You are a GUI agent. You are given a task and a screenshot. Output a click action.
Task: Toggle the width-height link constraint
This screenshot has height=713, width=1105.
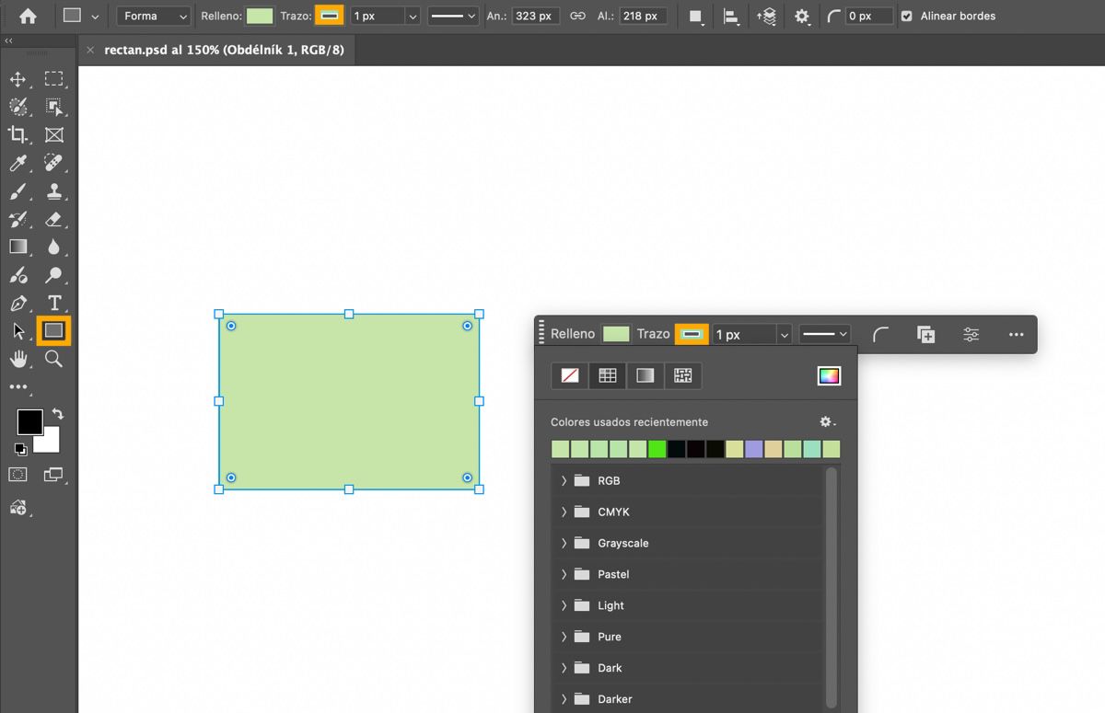[x=577, y=16]
